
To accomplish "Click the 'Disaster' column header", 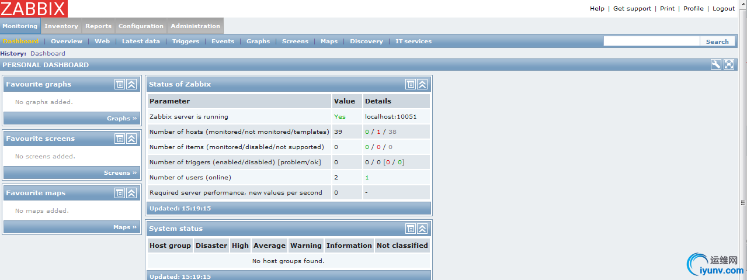I will pyautogui.click(x=211, y=246).
